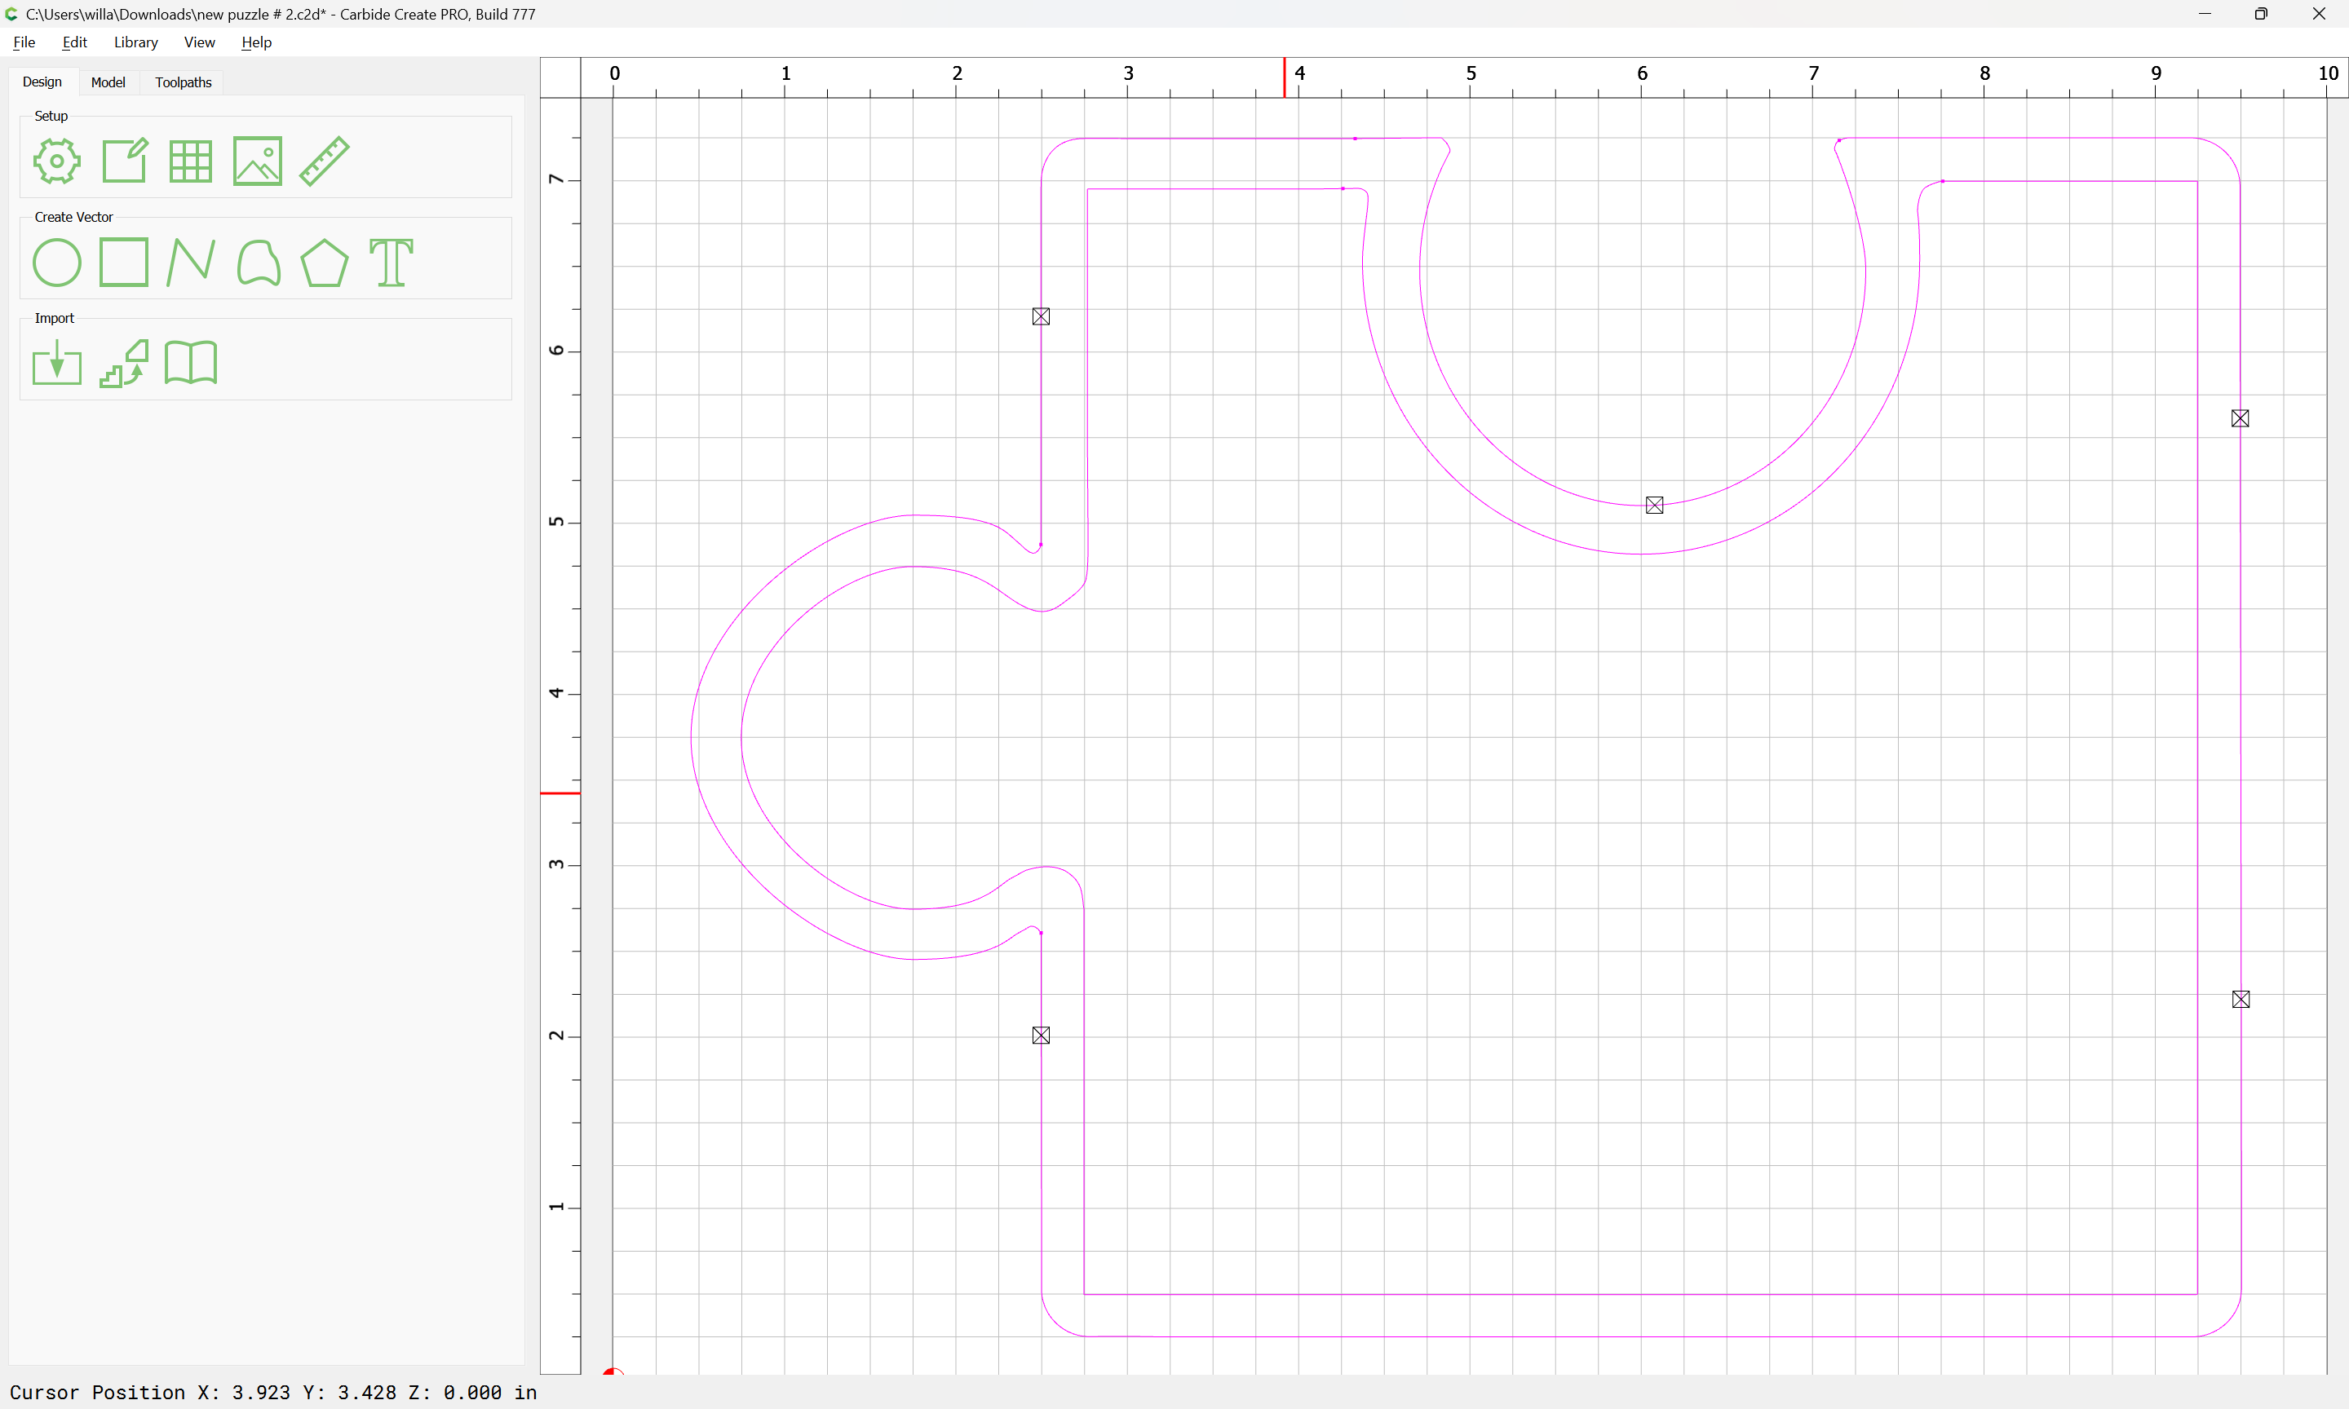Open the File menu
2349x1409 pixels.
pyautogui.click(x=24, y=42)
